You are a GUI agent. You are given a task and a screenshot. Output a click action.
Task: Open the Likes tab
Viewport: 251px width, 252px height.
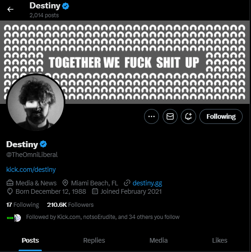tap(219, 240)
